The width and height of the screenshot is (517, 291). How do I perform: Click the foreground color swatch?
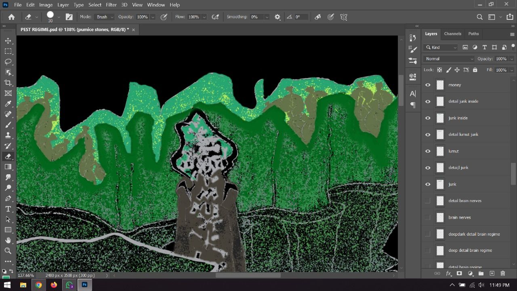pos(6,277)
